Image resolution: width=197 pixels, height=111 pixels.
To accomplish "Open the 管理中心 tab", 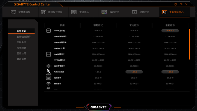I will click(84, 12).
